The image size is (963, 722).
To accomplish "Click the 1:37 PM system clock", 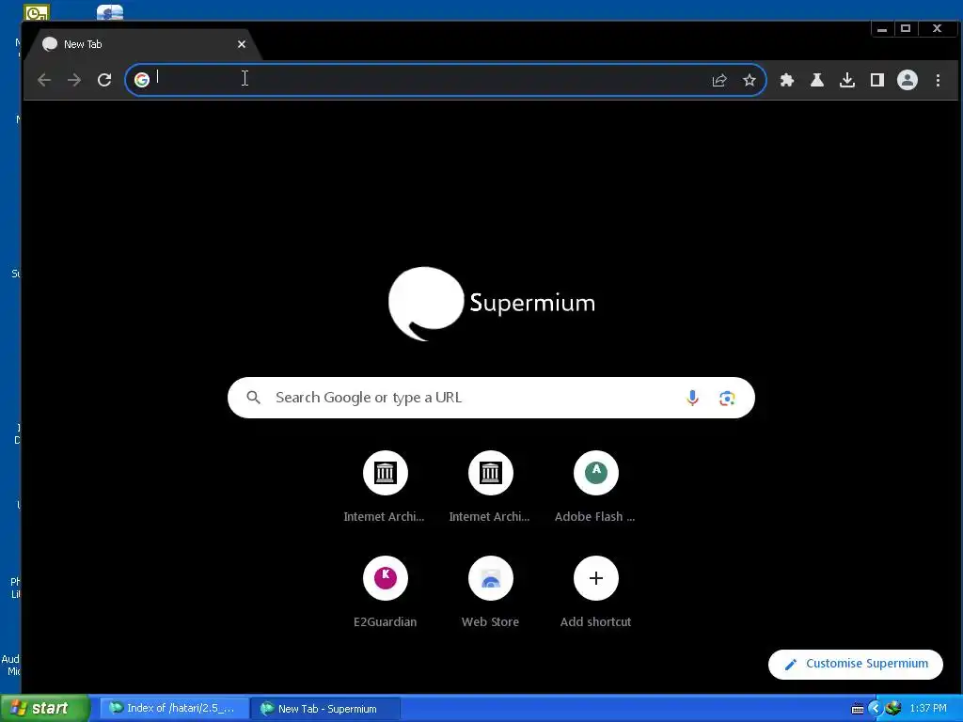I will pyautogui.click(x=928, y=709).
